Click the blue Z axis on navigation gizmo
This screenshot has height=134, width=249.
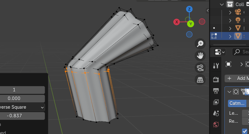[x=189, y=9]
